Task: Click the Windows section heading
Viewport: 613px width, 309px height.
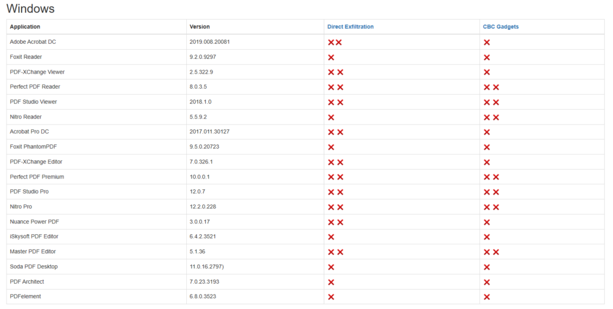Action: click(30, 8)
